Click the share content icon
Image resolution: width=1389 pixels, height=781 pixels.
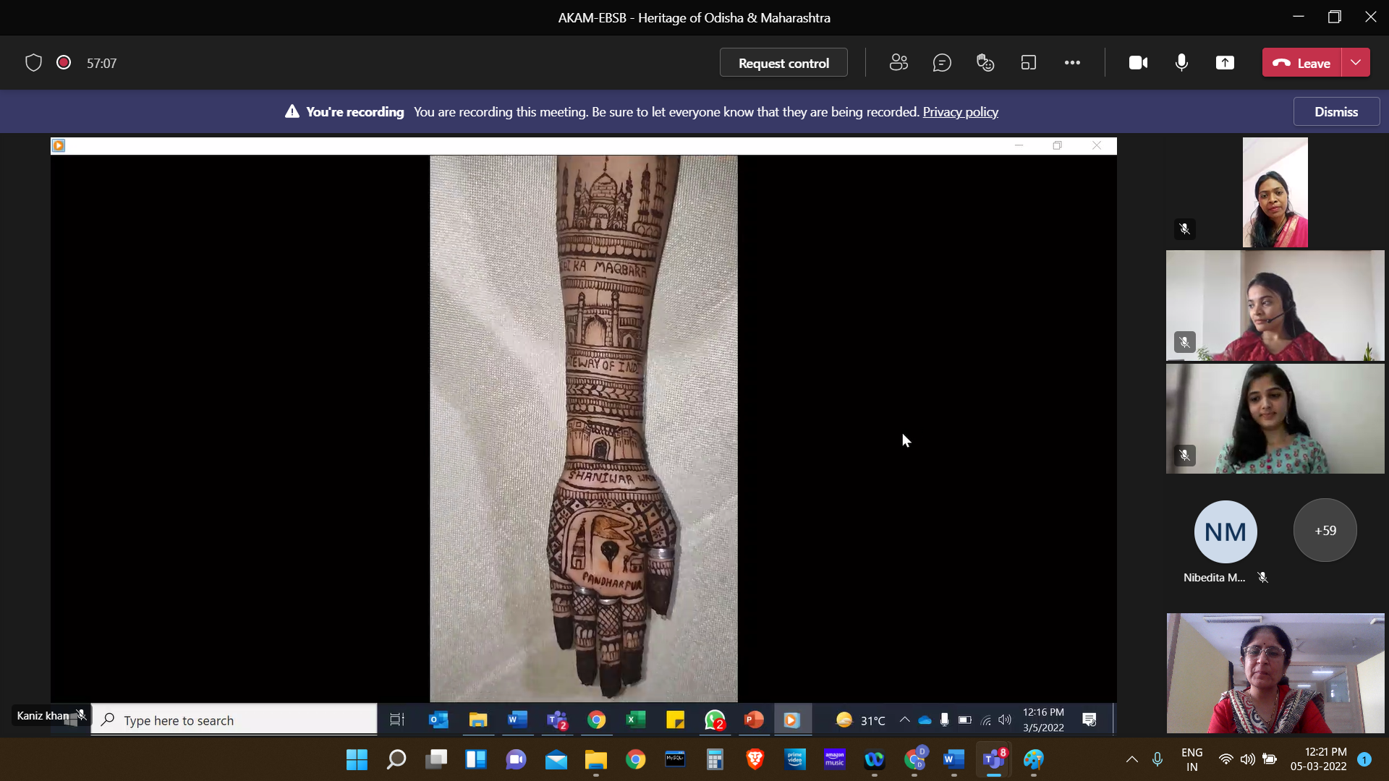coord(1225,63)
